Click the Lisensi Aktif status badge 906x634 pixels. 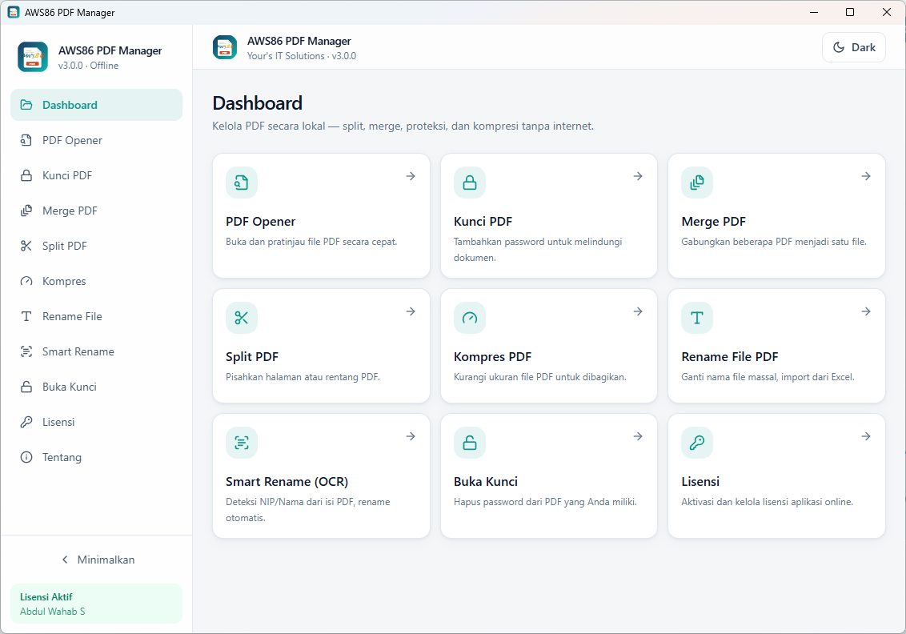97,604
